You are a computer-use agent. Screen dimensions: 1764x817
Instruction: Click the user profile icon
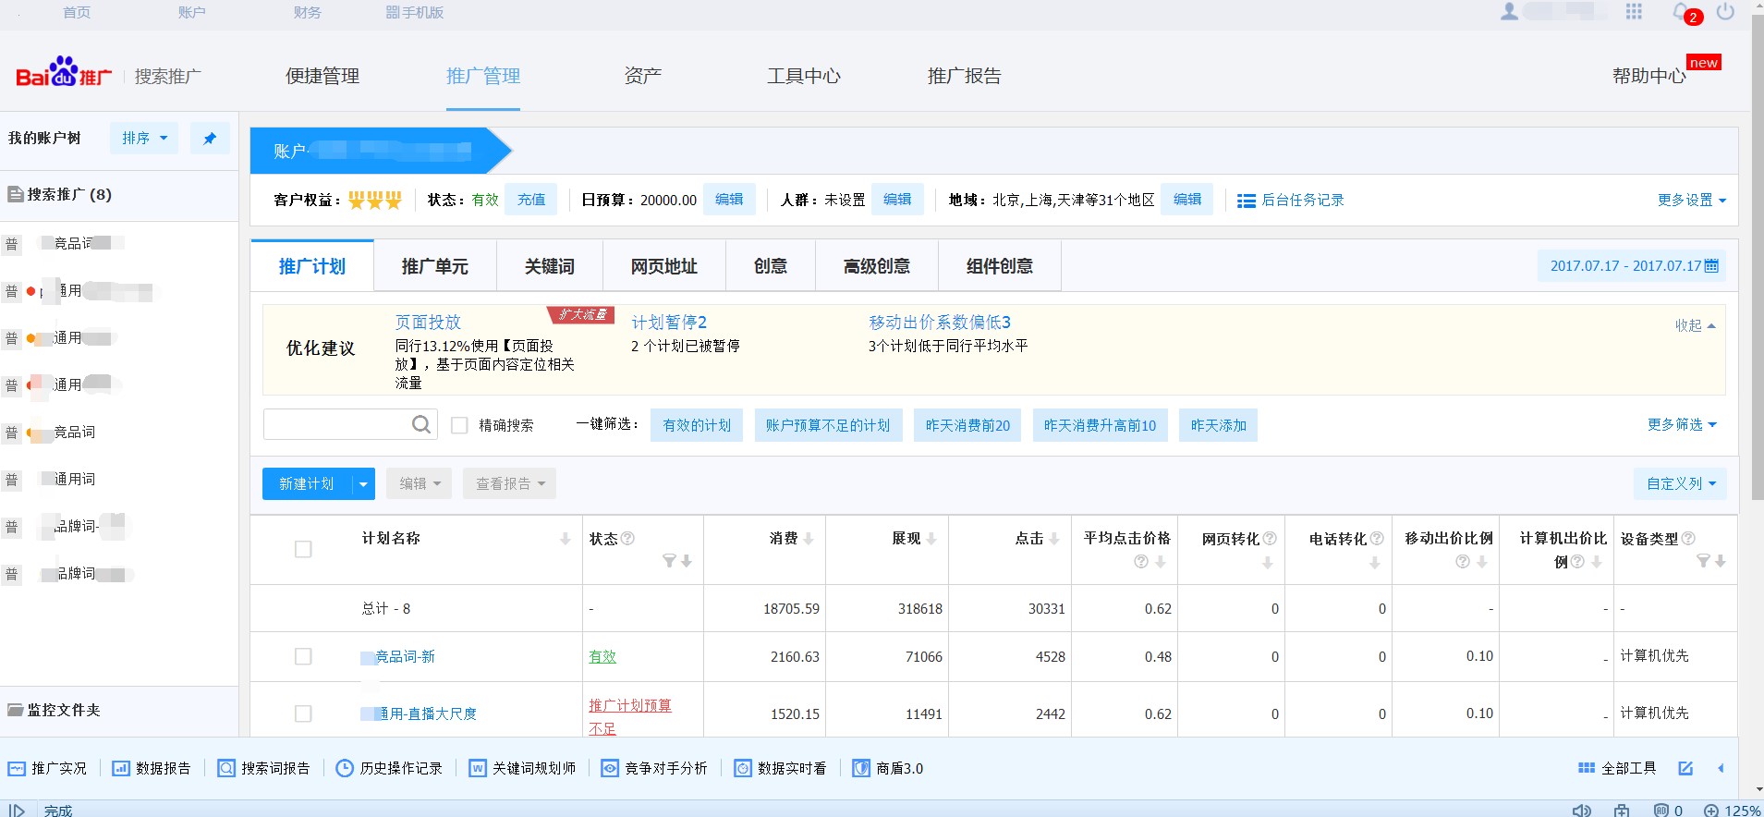pos(1509,11)
